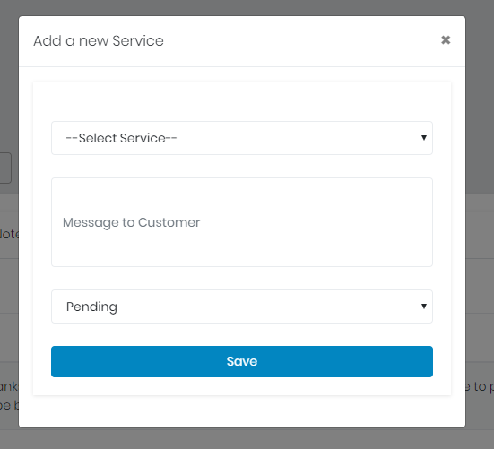
Task: Close the Add a new Service dialog
Action: [x=446, y=40]
